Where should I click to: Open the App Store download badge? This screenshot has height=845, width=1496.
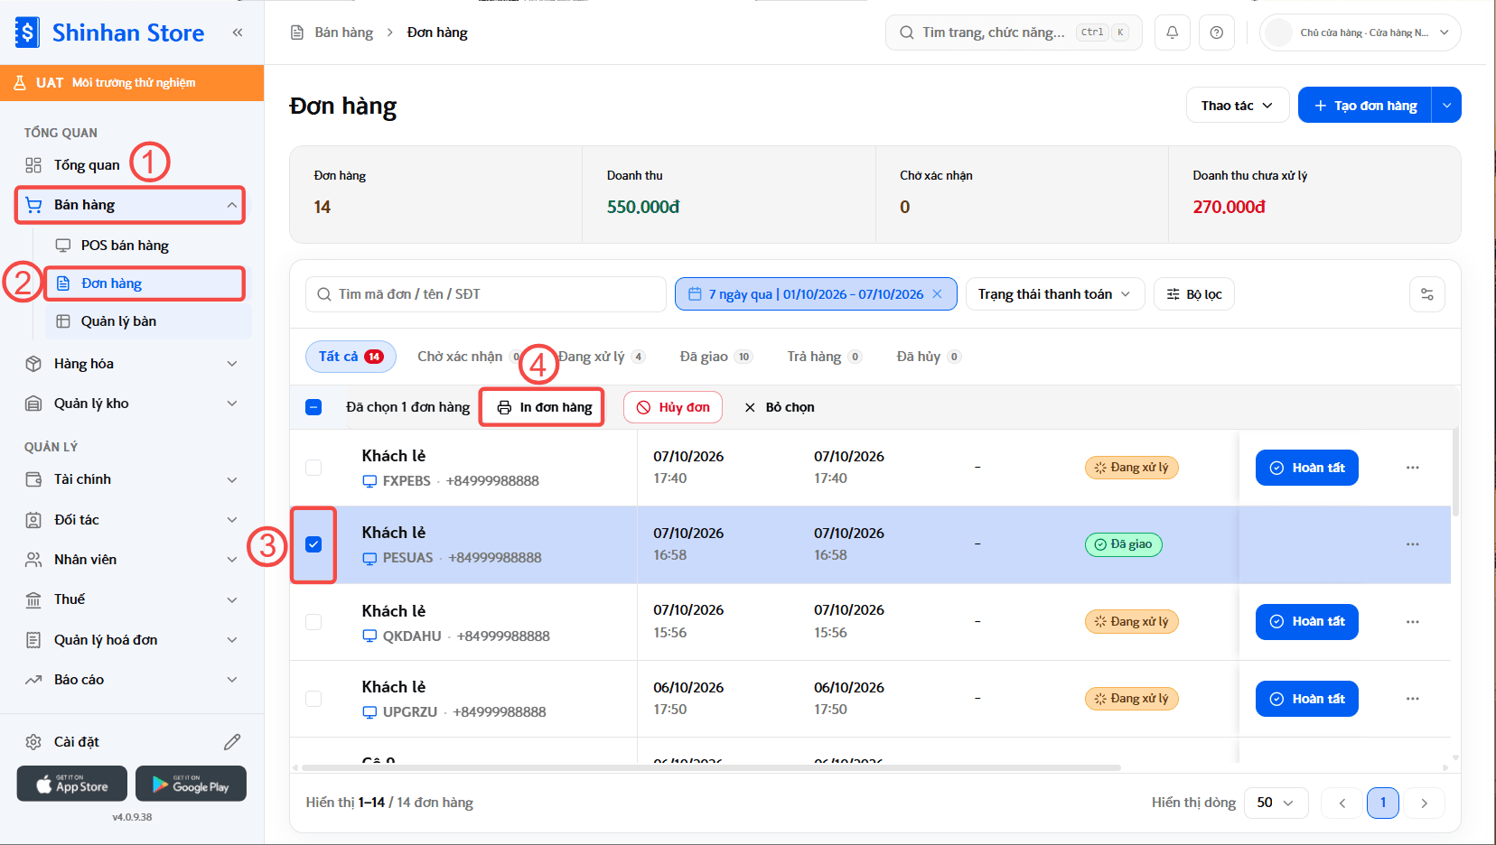click(x=73, y=784)
